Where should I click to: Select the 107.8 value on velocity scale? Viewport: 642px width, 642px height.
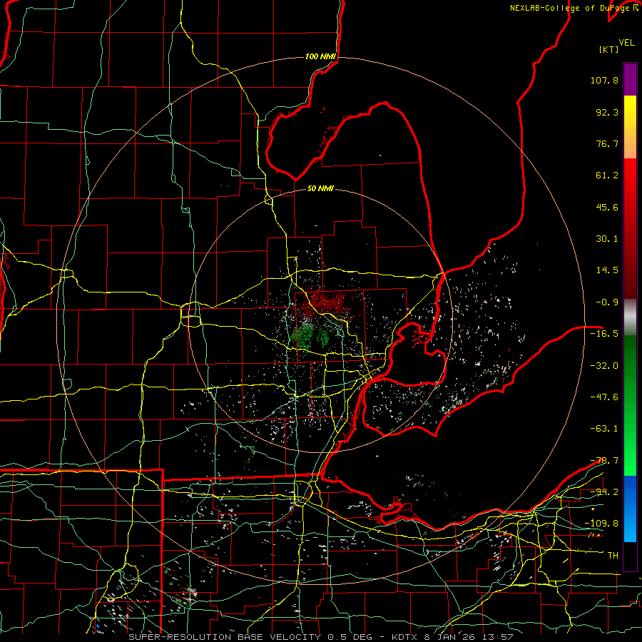pos(604,80)
